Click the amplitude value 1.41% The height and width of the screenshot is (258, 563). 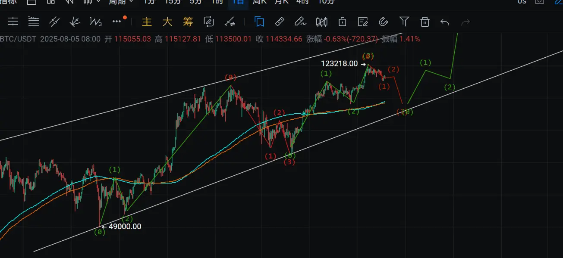coord(410,39)
